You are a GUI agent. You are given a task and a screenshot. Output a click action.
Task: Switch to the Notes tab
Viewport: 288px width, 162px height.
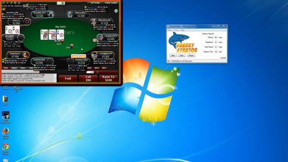(x=14, y=68)
